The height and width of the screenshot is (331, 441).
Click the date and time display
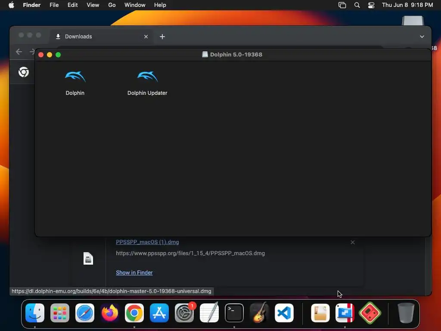tap(407, 5)
